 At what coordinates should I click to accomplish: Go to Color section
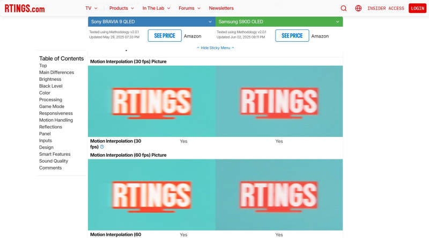coord(45,93)
